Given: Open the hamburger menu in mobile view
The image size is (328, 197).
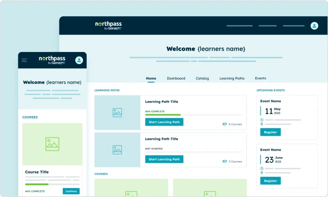Looking at the screenshot, I should 24,60.
